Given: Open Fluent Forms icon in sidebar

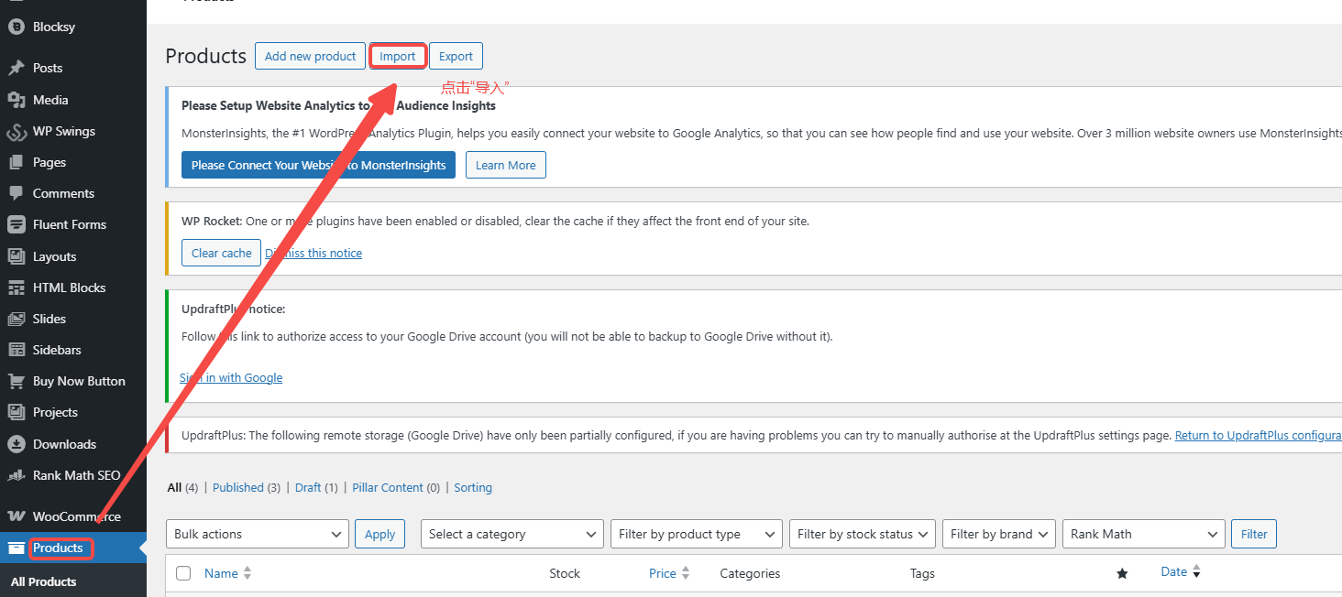Looking at the screenshot, I should (x=16, y=224).
